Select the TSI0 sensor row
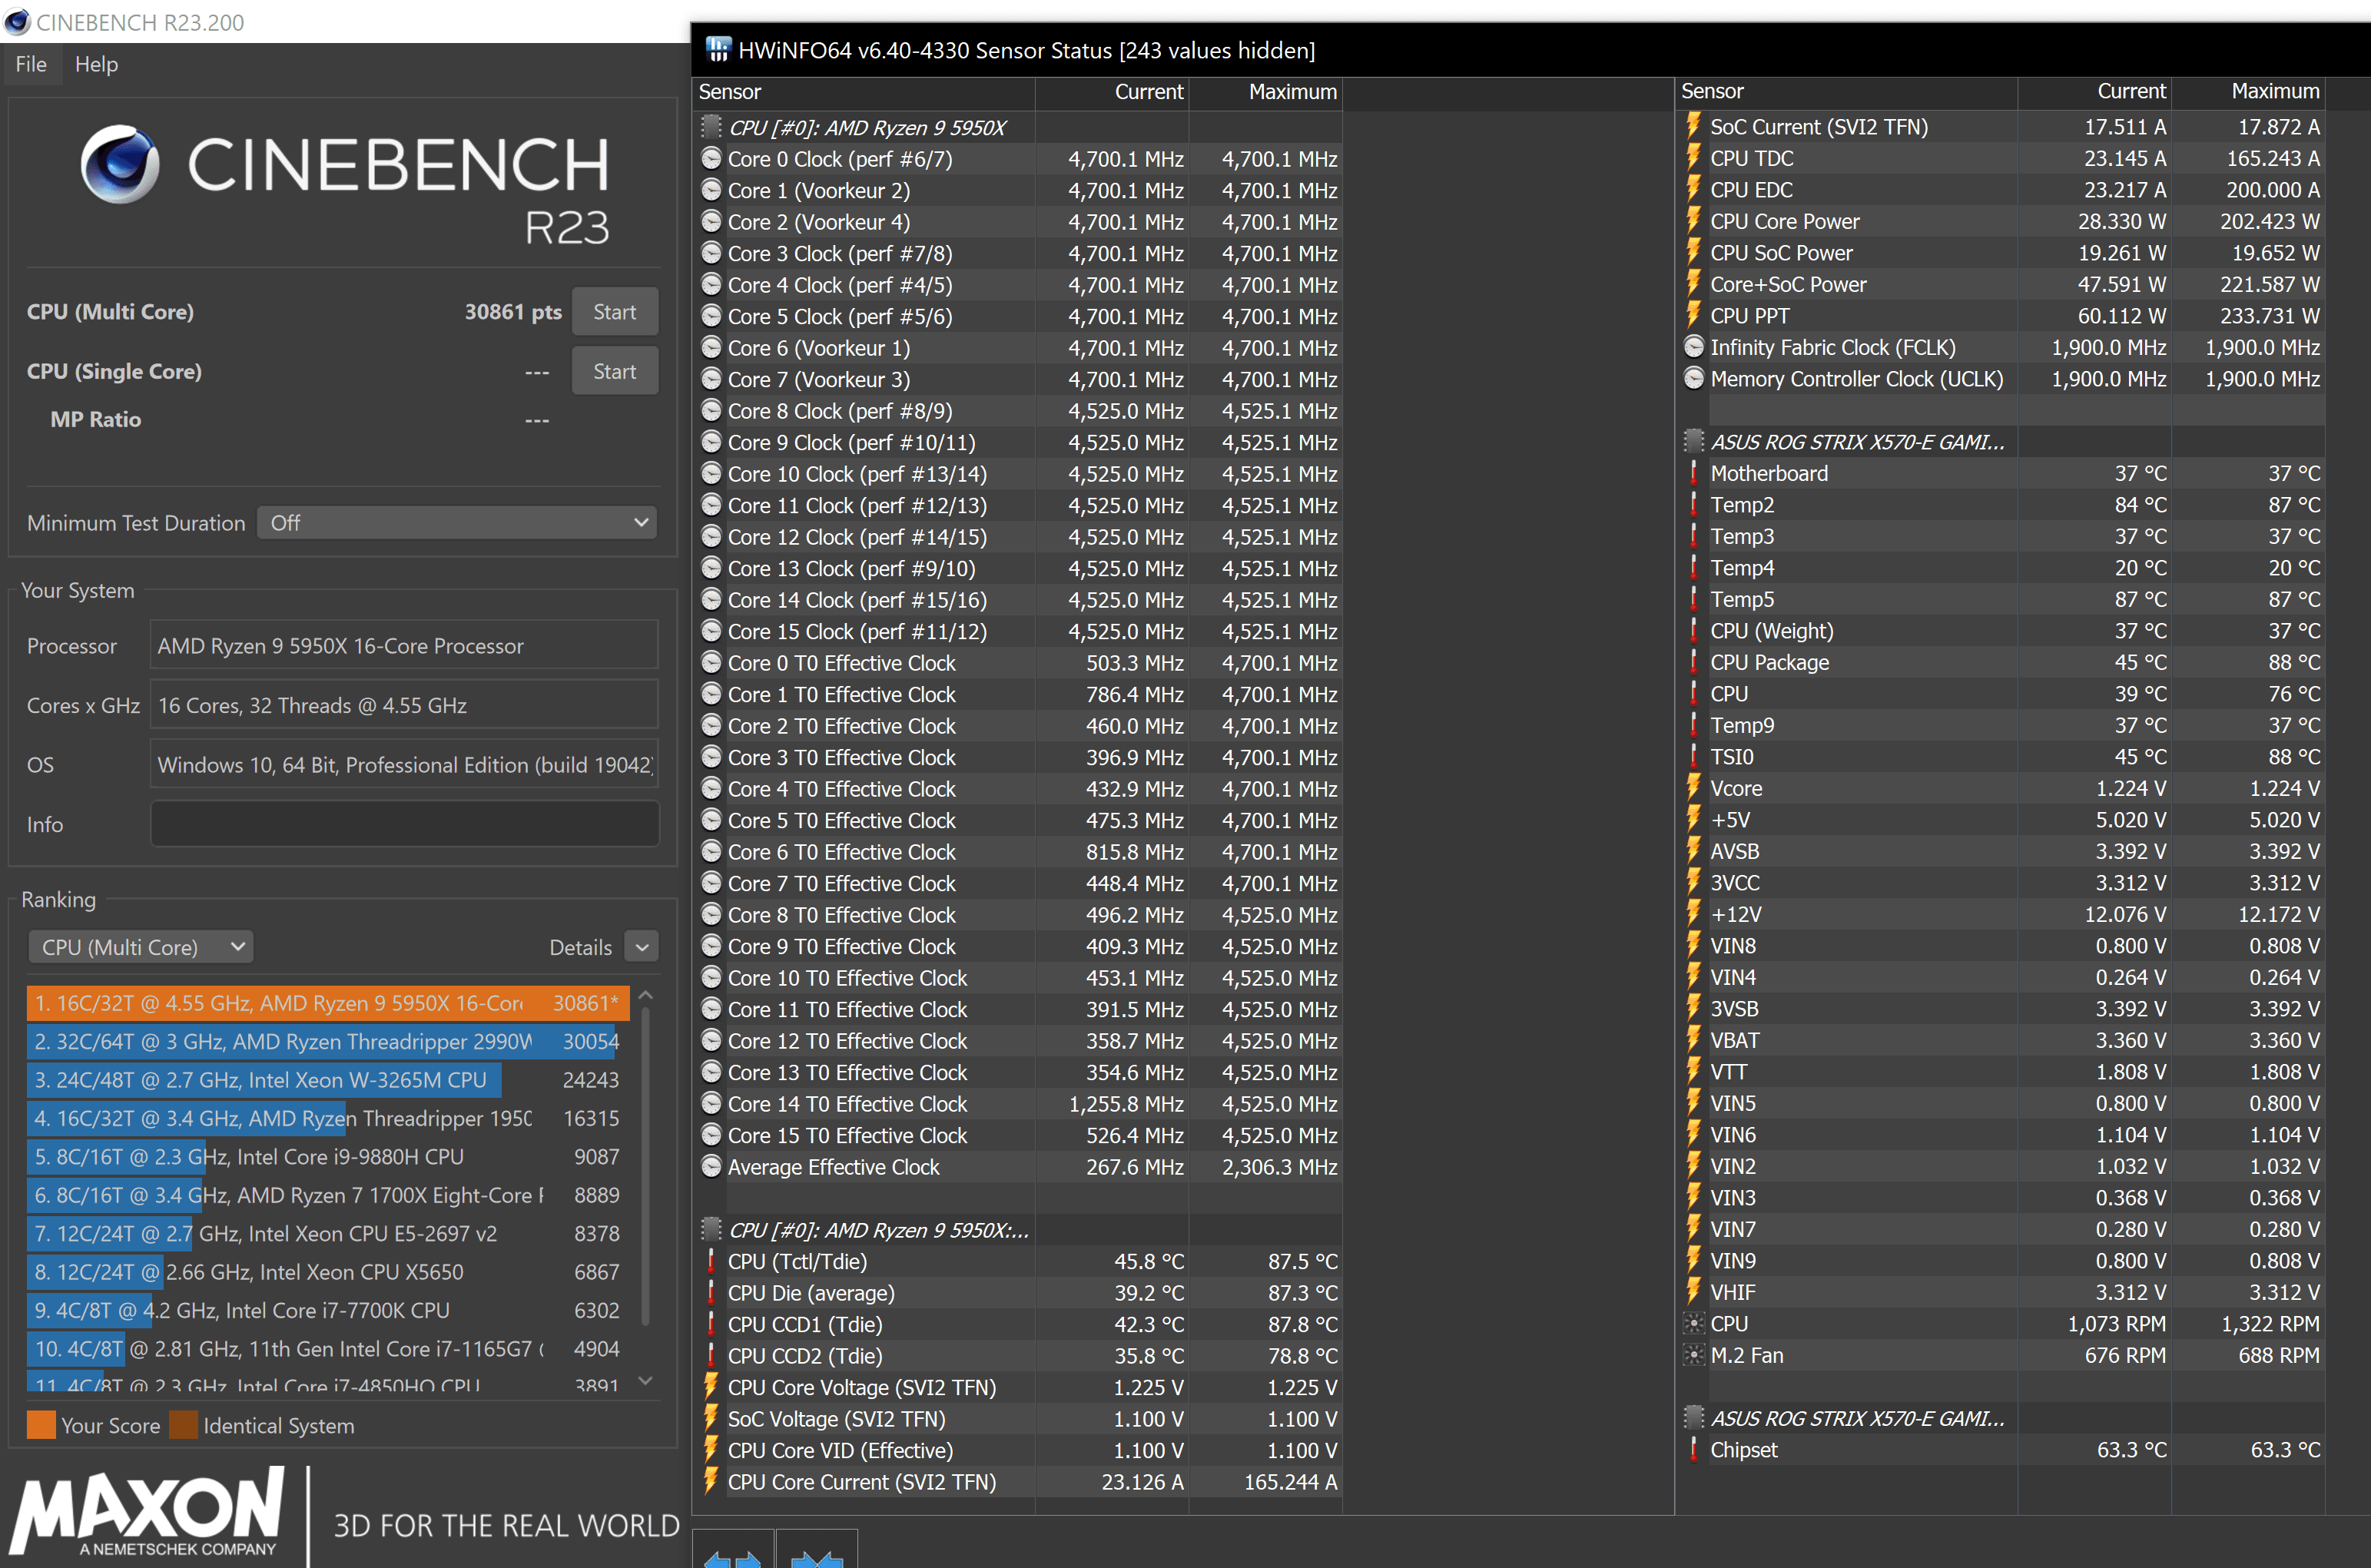Screen dimensions: 2371x1568 2000,757
